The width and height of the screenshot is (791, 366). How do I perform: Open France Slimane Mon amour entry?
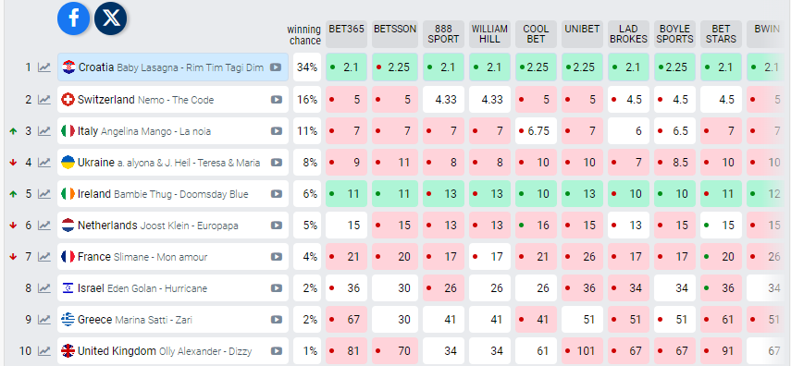pyautogui.click(x=173, y=257)
